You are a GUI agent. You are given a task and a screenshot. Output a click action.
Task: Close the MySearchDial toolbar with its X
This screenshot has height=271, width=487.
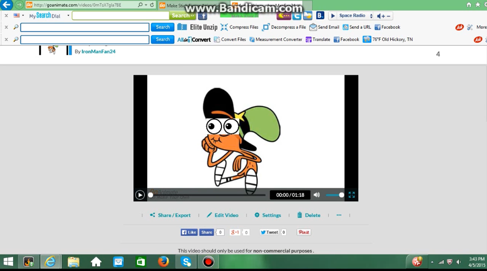click(6, 16)
